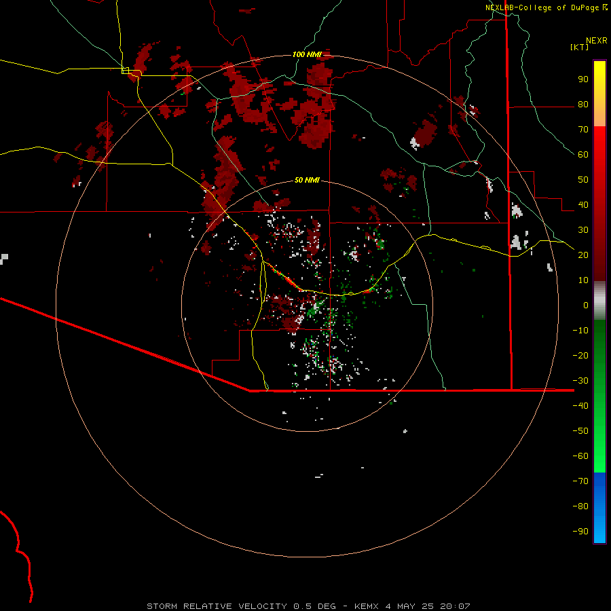Click the NEXR label above the color scale
The width and height of the screenshot is (611, 611).
click(x=597, y=41)
